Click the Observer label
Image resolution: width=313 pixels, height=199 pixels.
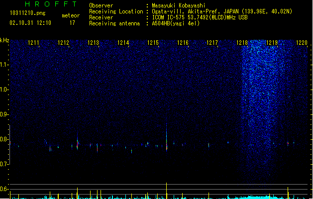pyautogui.click(x=101, y=5)
